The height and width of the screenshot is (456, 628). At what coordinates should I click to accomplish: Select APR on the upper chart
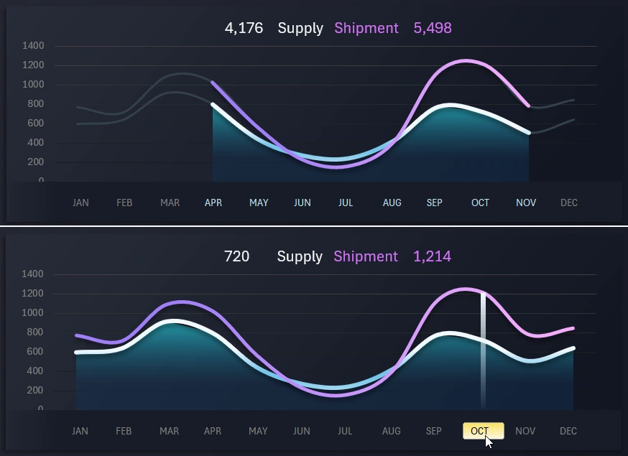213,203
